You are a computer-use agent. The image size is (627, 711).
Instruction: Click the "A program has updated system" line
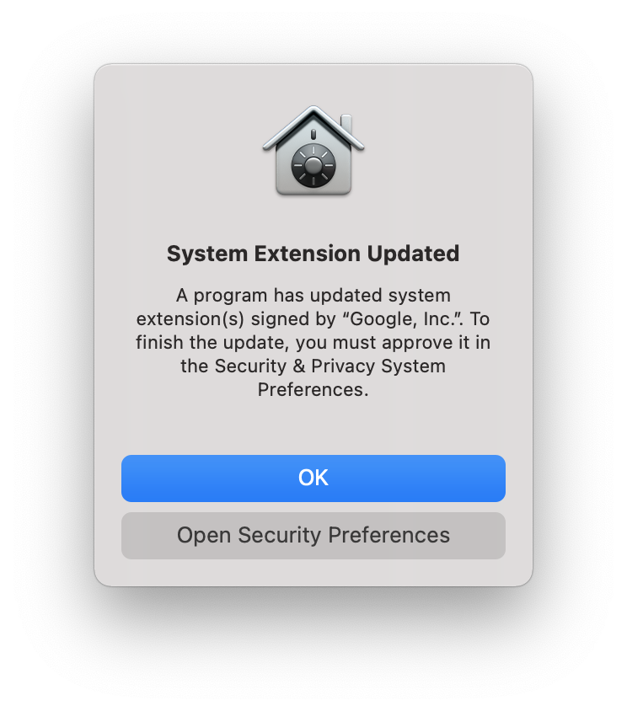pos(313,295)
